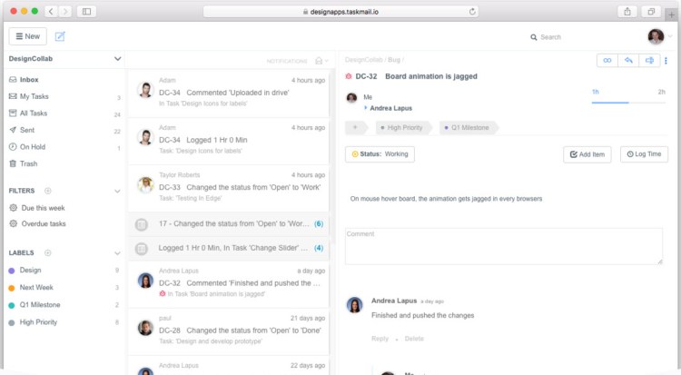Open Adam's DC-34 Logged 1 Hr notification
This screenshot has width=681, height=375.
point(229,141)
